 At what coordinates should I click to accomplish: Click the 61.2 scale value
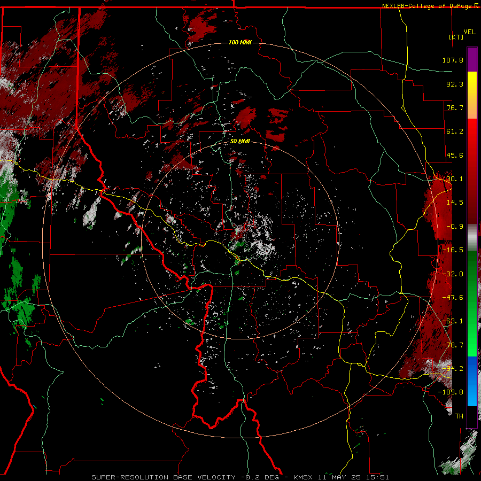[x=455, y=131]
